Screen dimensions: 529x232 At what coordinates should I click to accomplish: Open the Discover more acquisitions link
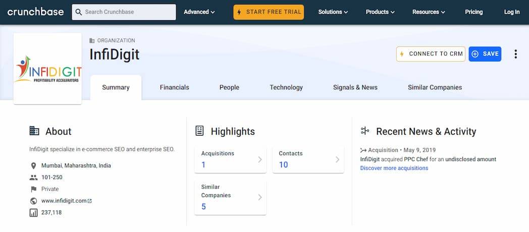tap(394, 168)
